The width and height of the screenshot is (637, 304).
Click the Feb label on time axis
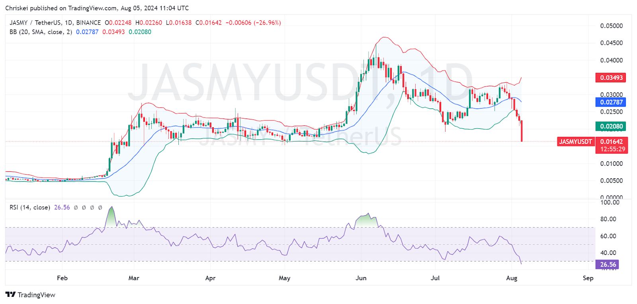[x=63, y=278]
